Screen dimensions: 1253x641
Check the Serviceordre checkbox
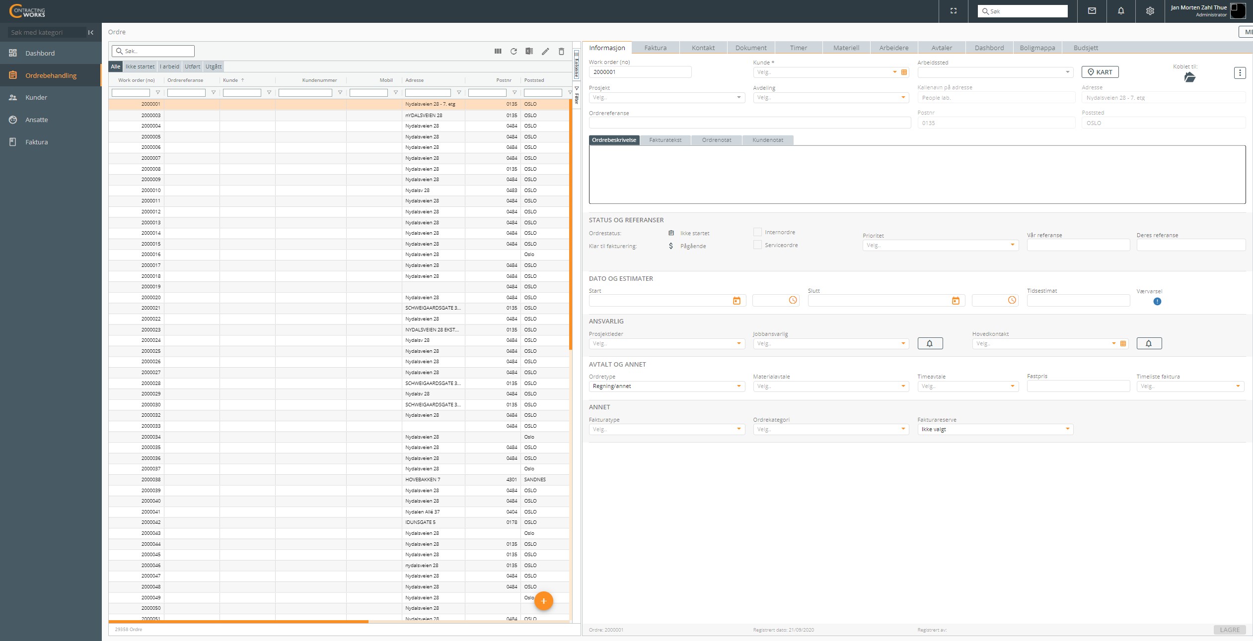pyautogui.click(x=757, y=245)
